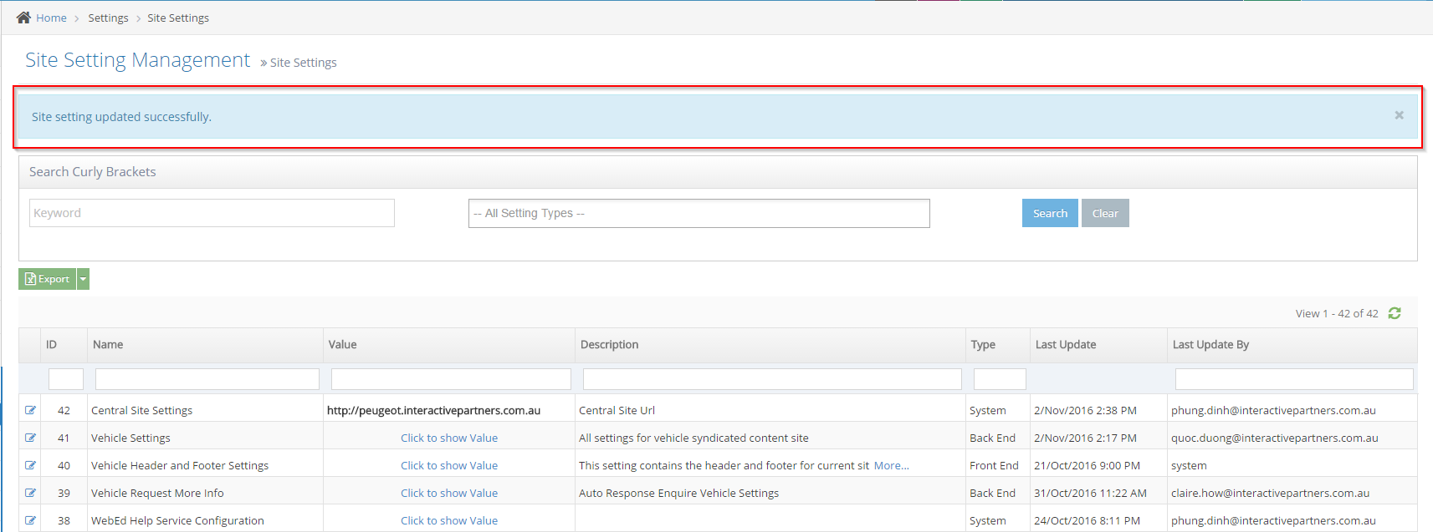Open the edit icon for Vehicle Settings row

(31, 438)
